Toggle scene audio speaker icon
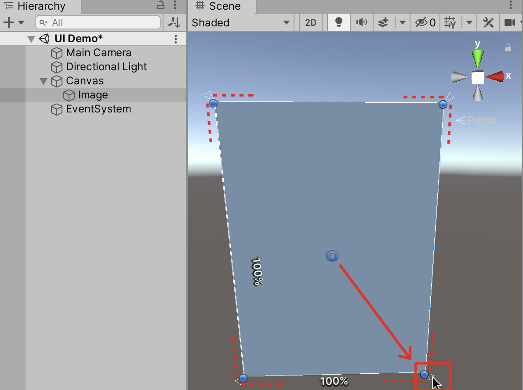 click(361, 22)
